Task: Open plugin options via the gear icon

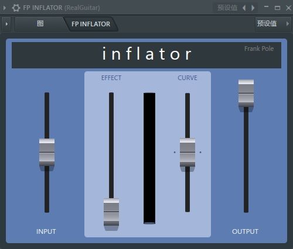Action: coord(16,8)
